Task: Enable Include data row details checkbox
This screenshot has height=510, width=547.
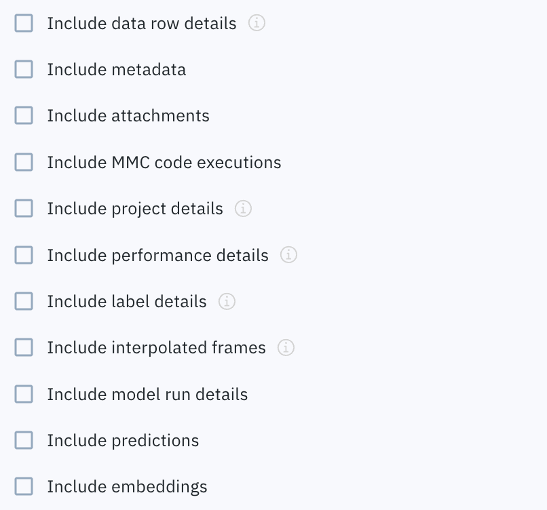Action: (24, 23)
